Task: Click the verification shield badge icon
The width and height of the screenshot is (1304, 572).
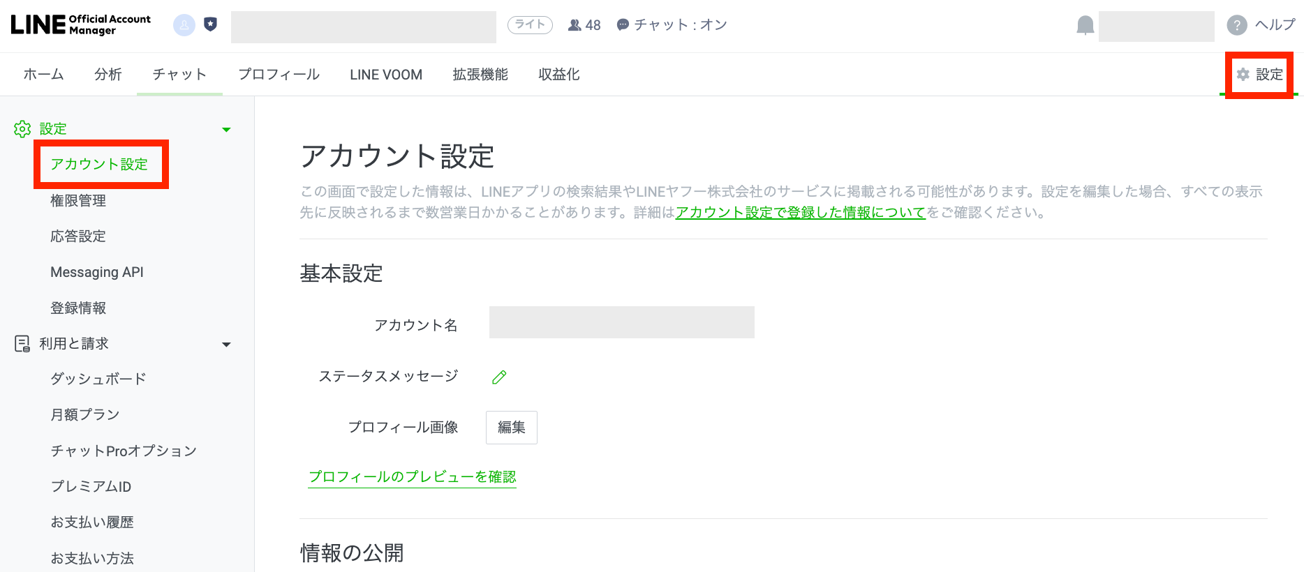Action: [210, 25]
